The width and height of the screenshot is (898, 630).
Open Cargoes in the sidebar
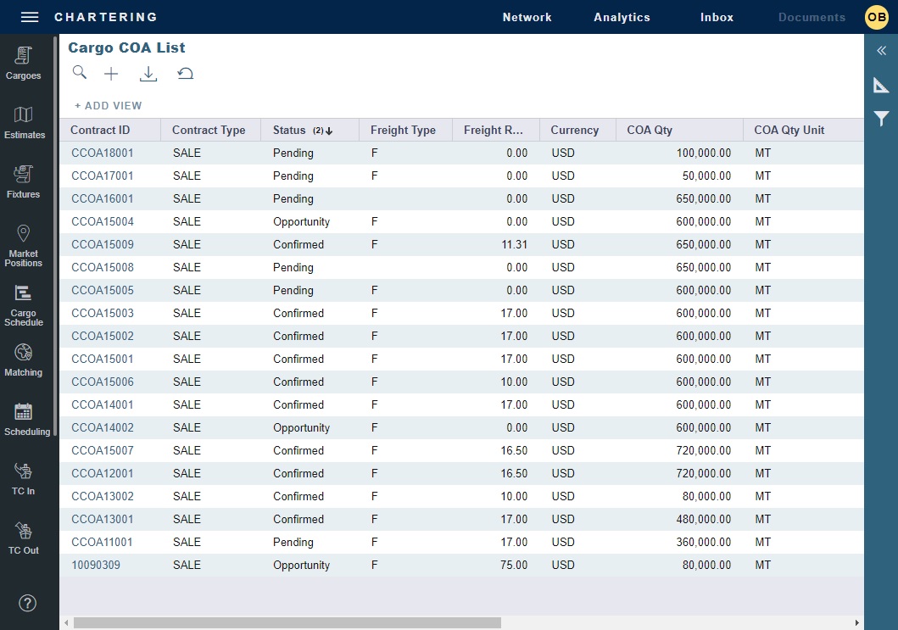pos(24,64)
